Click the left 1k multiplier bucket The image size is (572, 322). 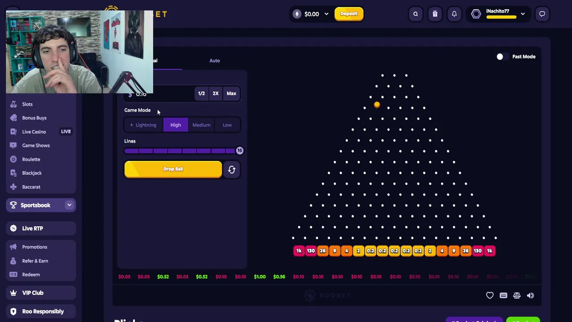(299, 251)
